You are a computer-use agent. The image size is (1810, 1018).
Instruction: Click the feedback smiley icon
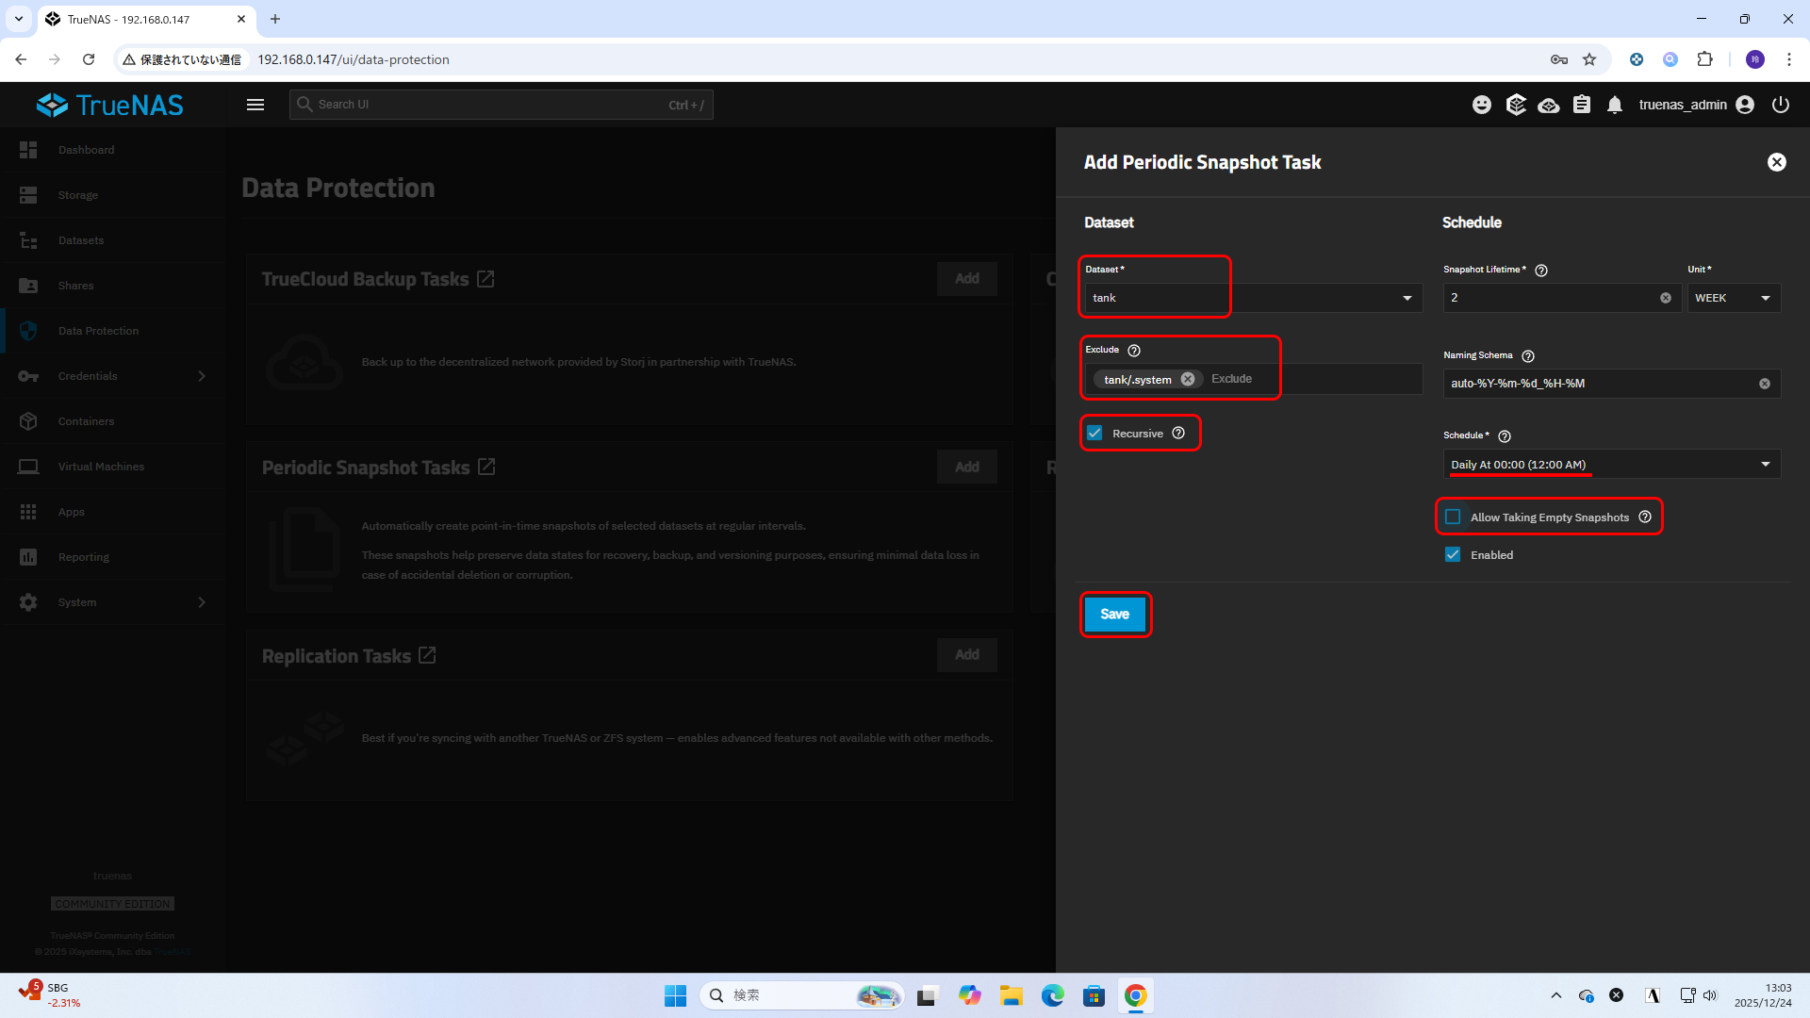tap(1482, 105)
